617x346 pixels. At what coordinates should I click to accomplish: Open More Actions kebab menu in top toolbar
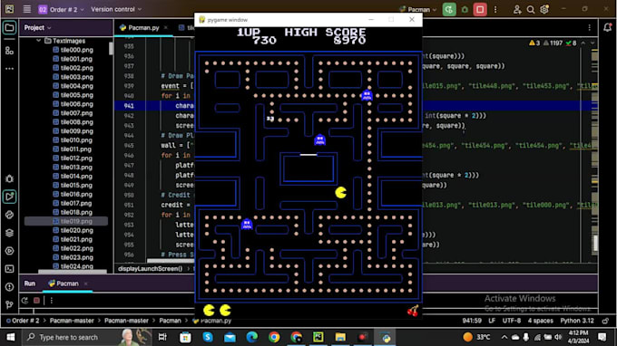point(495,9)
